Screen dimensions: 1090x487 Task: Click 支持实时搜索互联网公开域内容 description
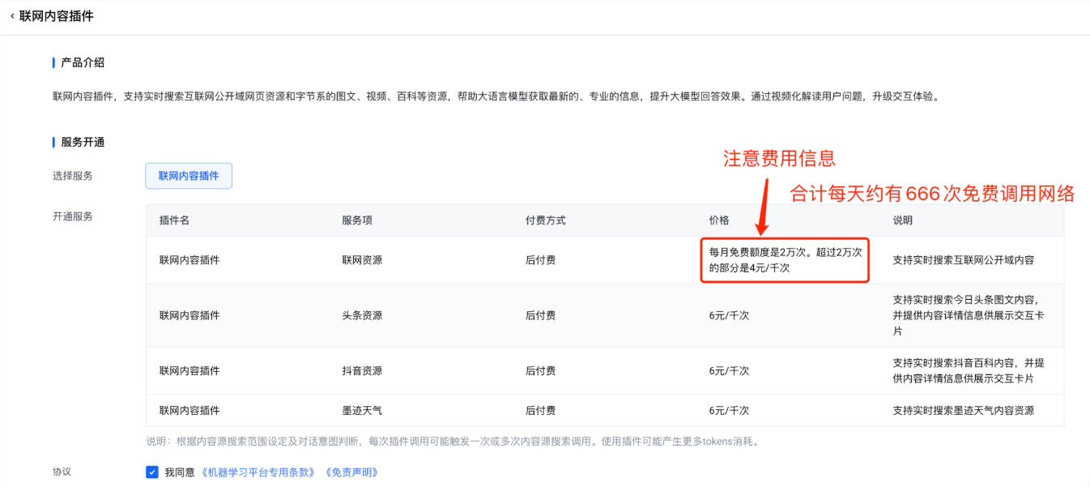[x=963, y=260]
